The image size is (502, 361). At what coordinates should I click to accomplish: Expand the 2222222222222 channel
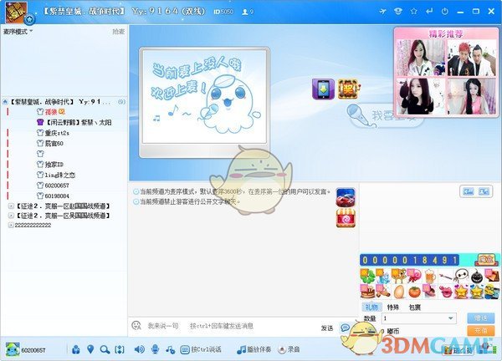pos(11,225)
